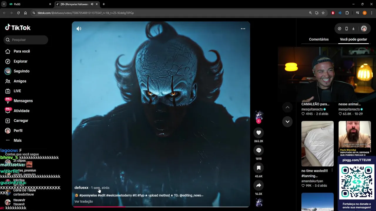This screenshot has width=376, height=211.
Task: Click the spinning sound disc icon
Action: point(259,203)
